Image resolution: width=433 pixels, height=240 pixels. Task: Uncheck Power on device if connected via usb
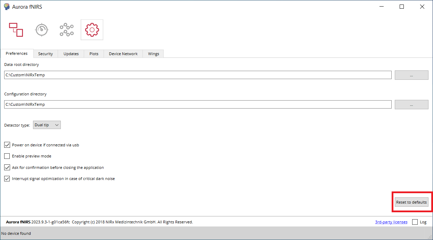7,145
